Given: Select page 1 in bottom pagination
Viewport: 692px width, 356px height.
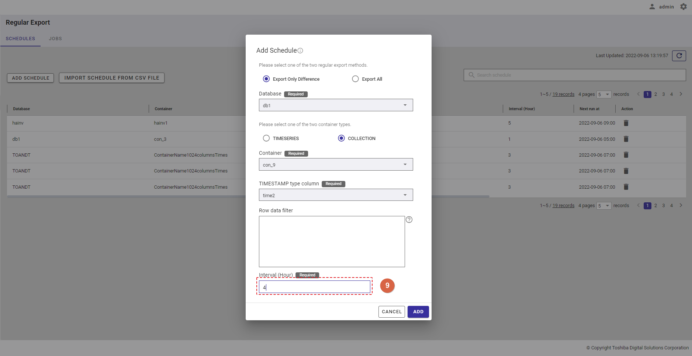Looking at the screenshot, I should coord(647,206).
